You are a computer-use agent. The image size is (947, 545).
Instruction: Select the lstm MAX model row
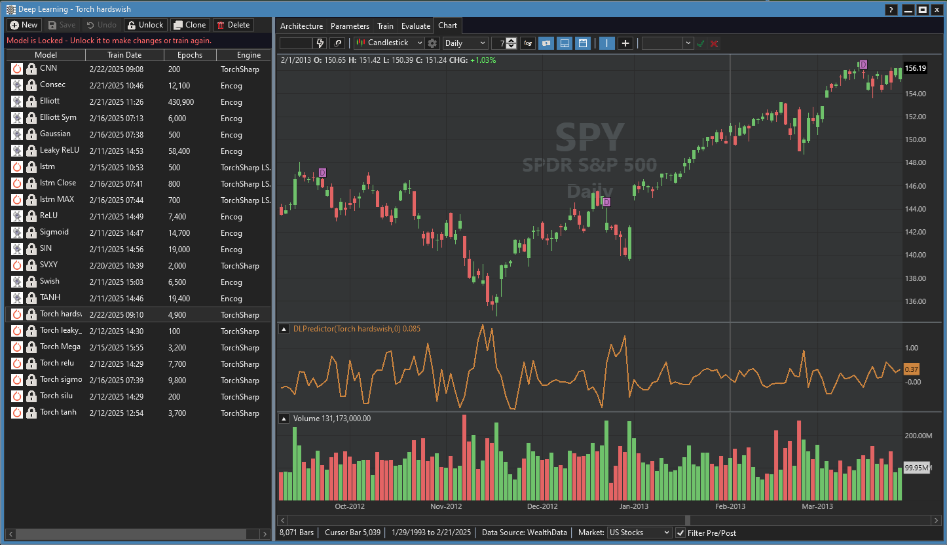click(x=138, y=200)
